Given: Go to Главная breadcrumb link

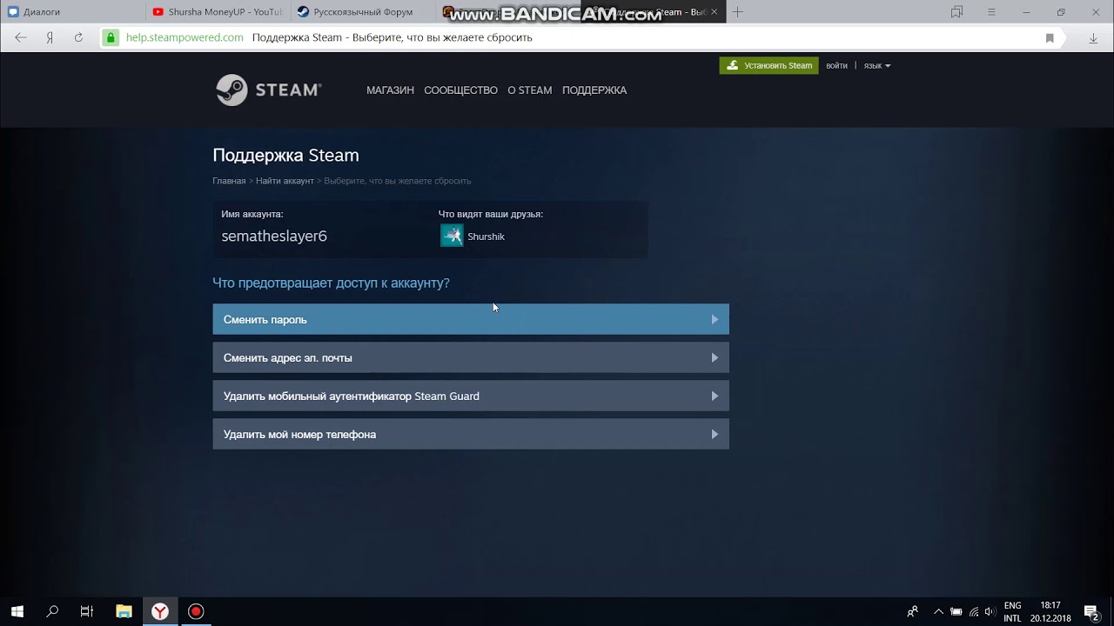Looking at the screenshot, I should click(229, 181).
